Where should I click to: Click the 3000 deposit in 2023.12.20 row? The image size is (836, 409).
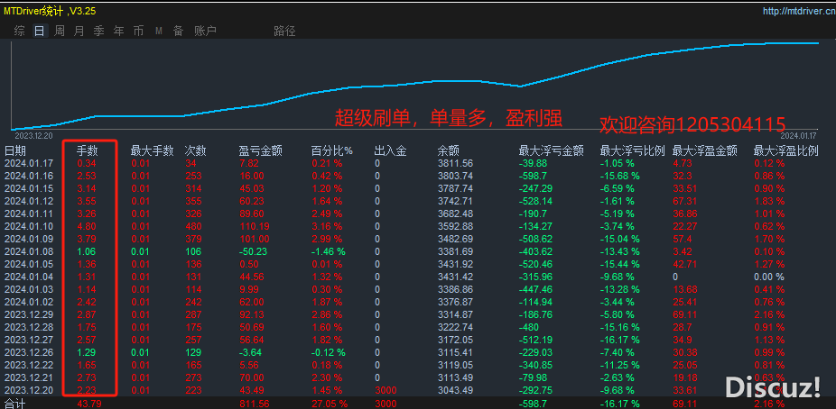(x=385, y=390)
